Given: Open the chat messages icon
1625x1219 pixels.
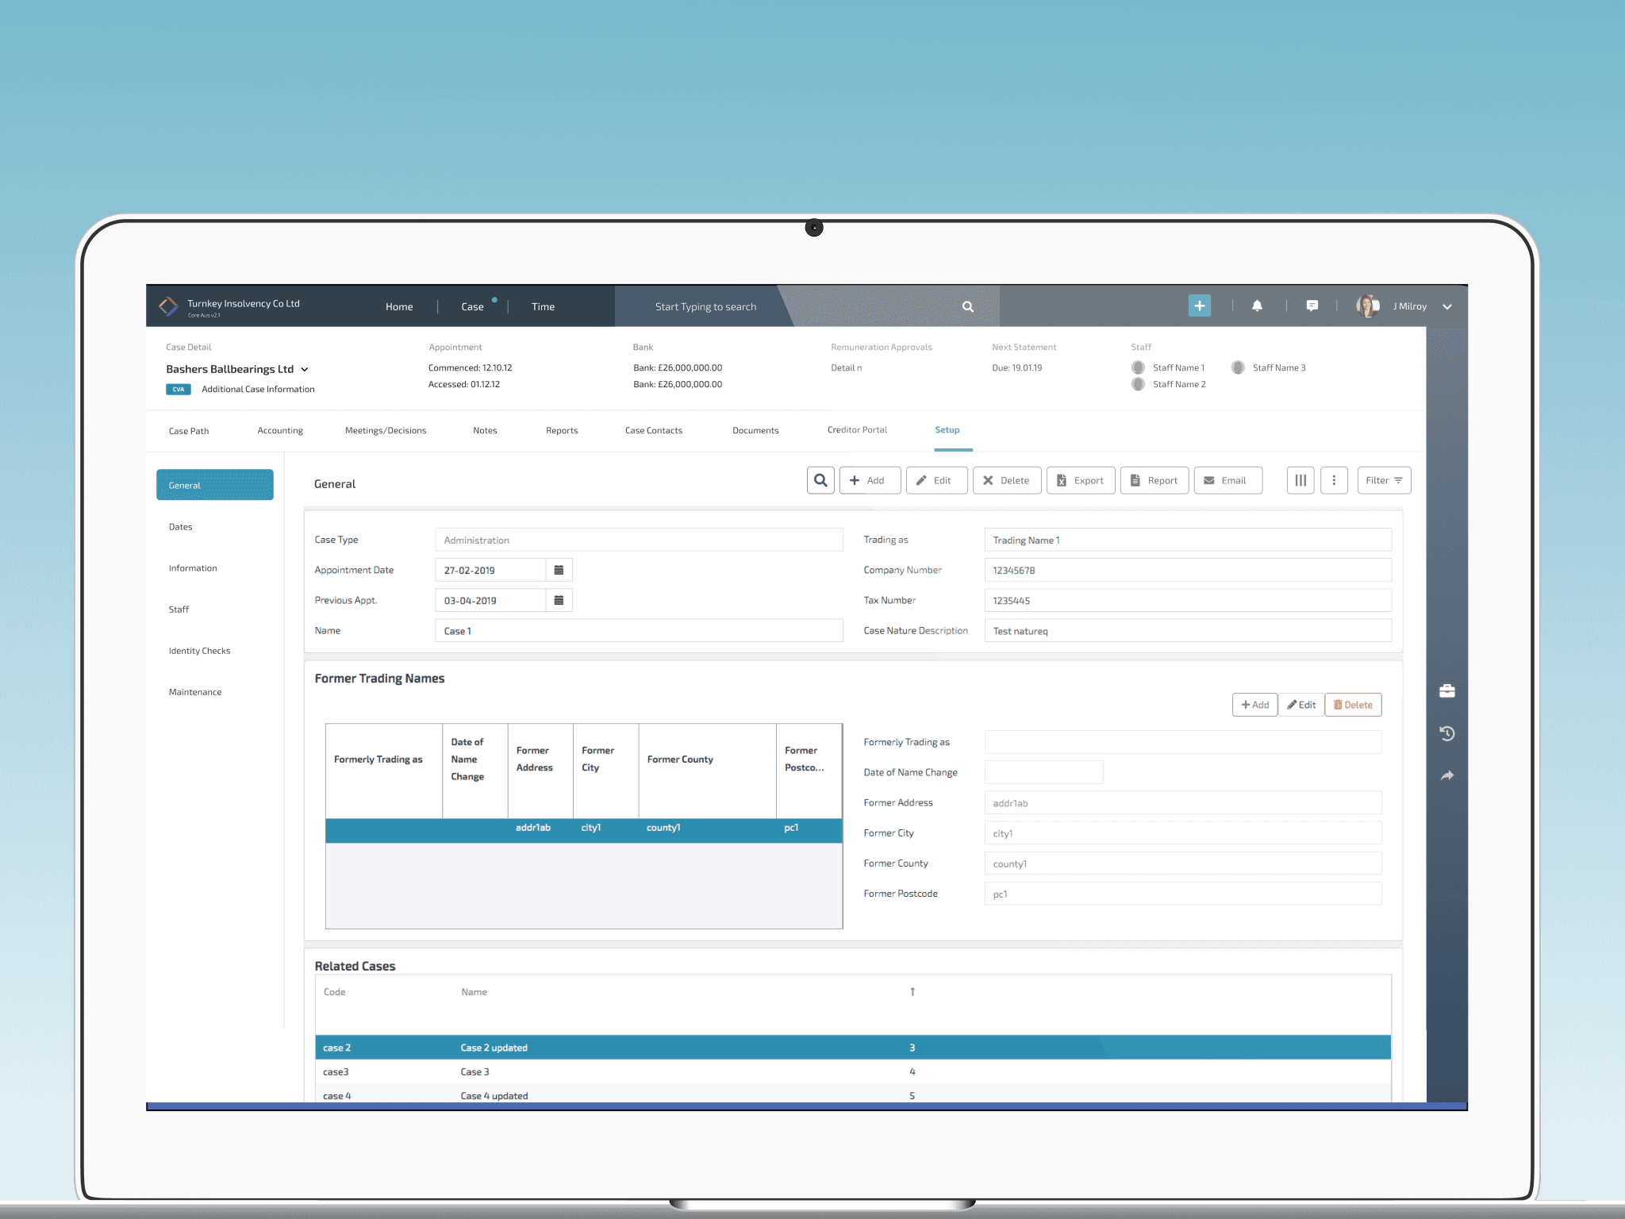Looking at the screenshot, I should pos(1312,306).
